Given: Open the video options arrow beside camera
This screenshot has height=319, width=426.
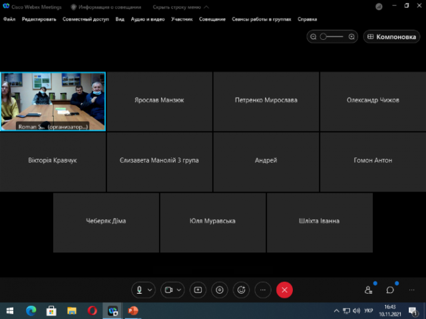Looking at the screenshot, I should click(179, 290).
